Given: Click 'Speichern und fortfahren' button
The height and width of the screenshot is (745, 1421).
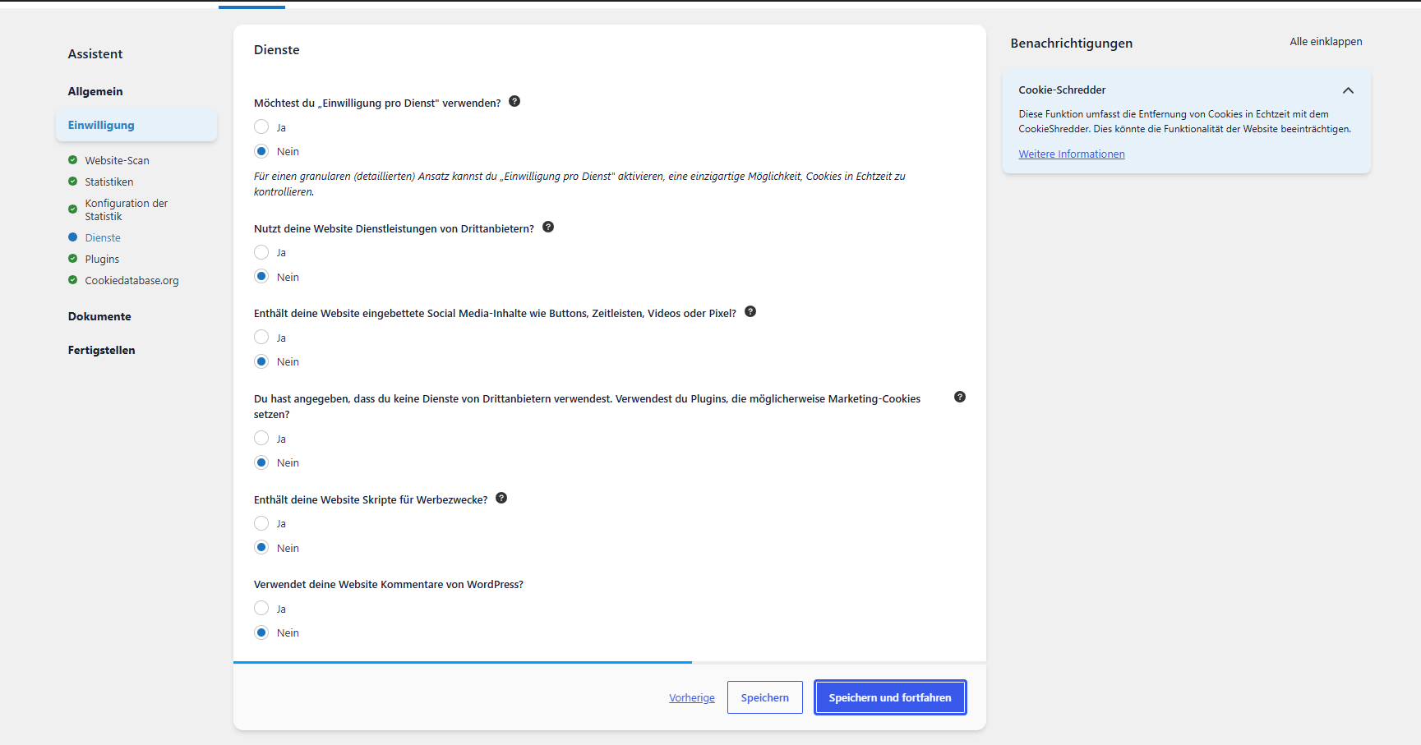Looking at the screenshot, I should 890,697.
